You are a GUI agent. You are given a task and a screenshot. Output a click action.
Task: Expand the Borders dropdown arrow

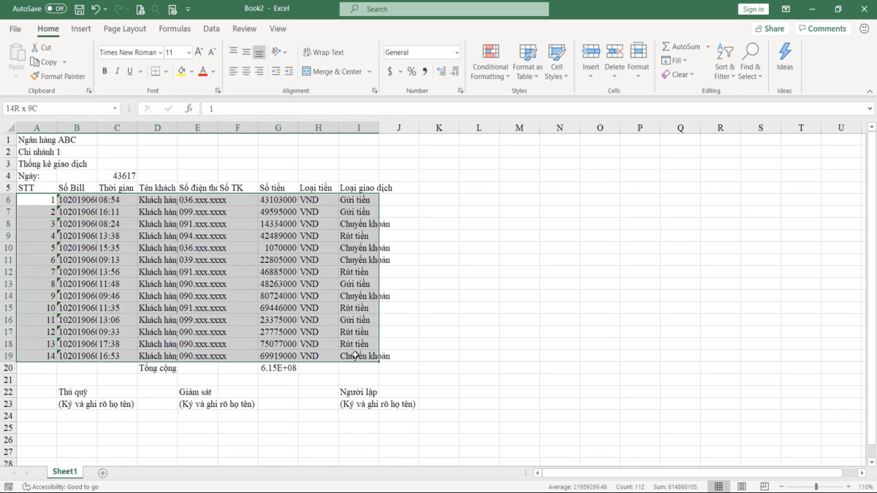[x=167, y=72]
